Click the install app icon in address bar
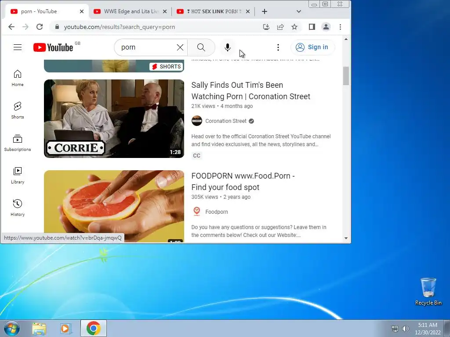The height and width of the screenshot is (337, 450). click(266, 27)
